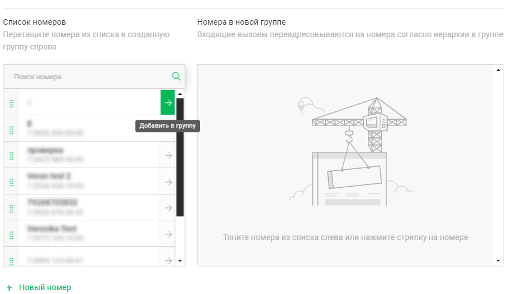Click number list scrollbar down arrow
The width and height of the screenshot is (509, 294).
pos(180,261)
